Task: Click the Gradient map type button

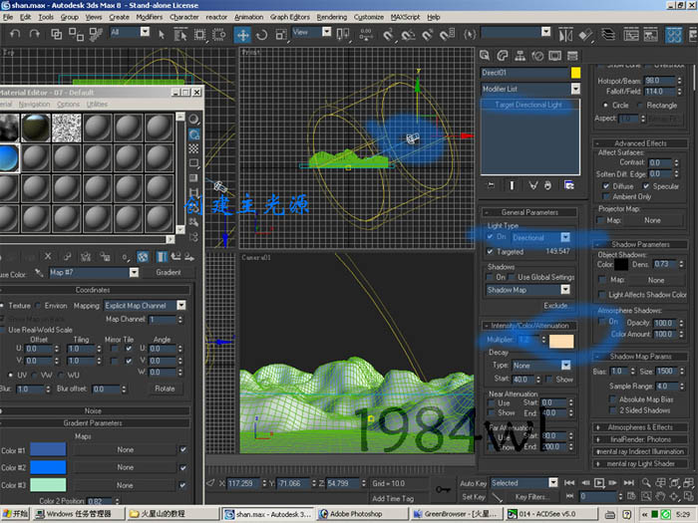Action: 169,272
